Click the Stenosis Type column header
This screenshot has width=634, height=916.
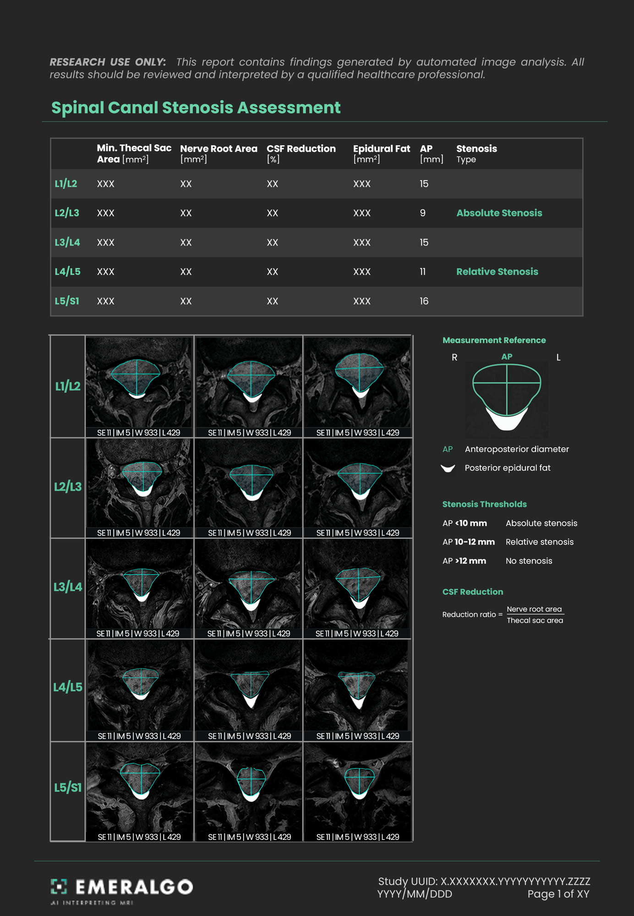(x=476, y=154)
